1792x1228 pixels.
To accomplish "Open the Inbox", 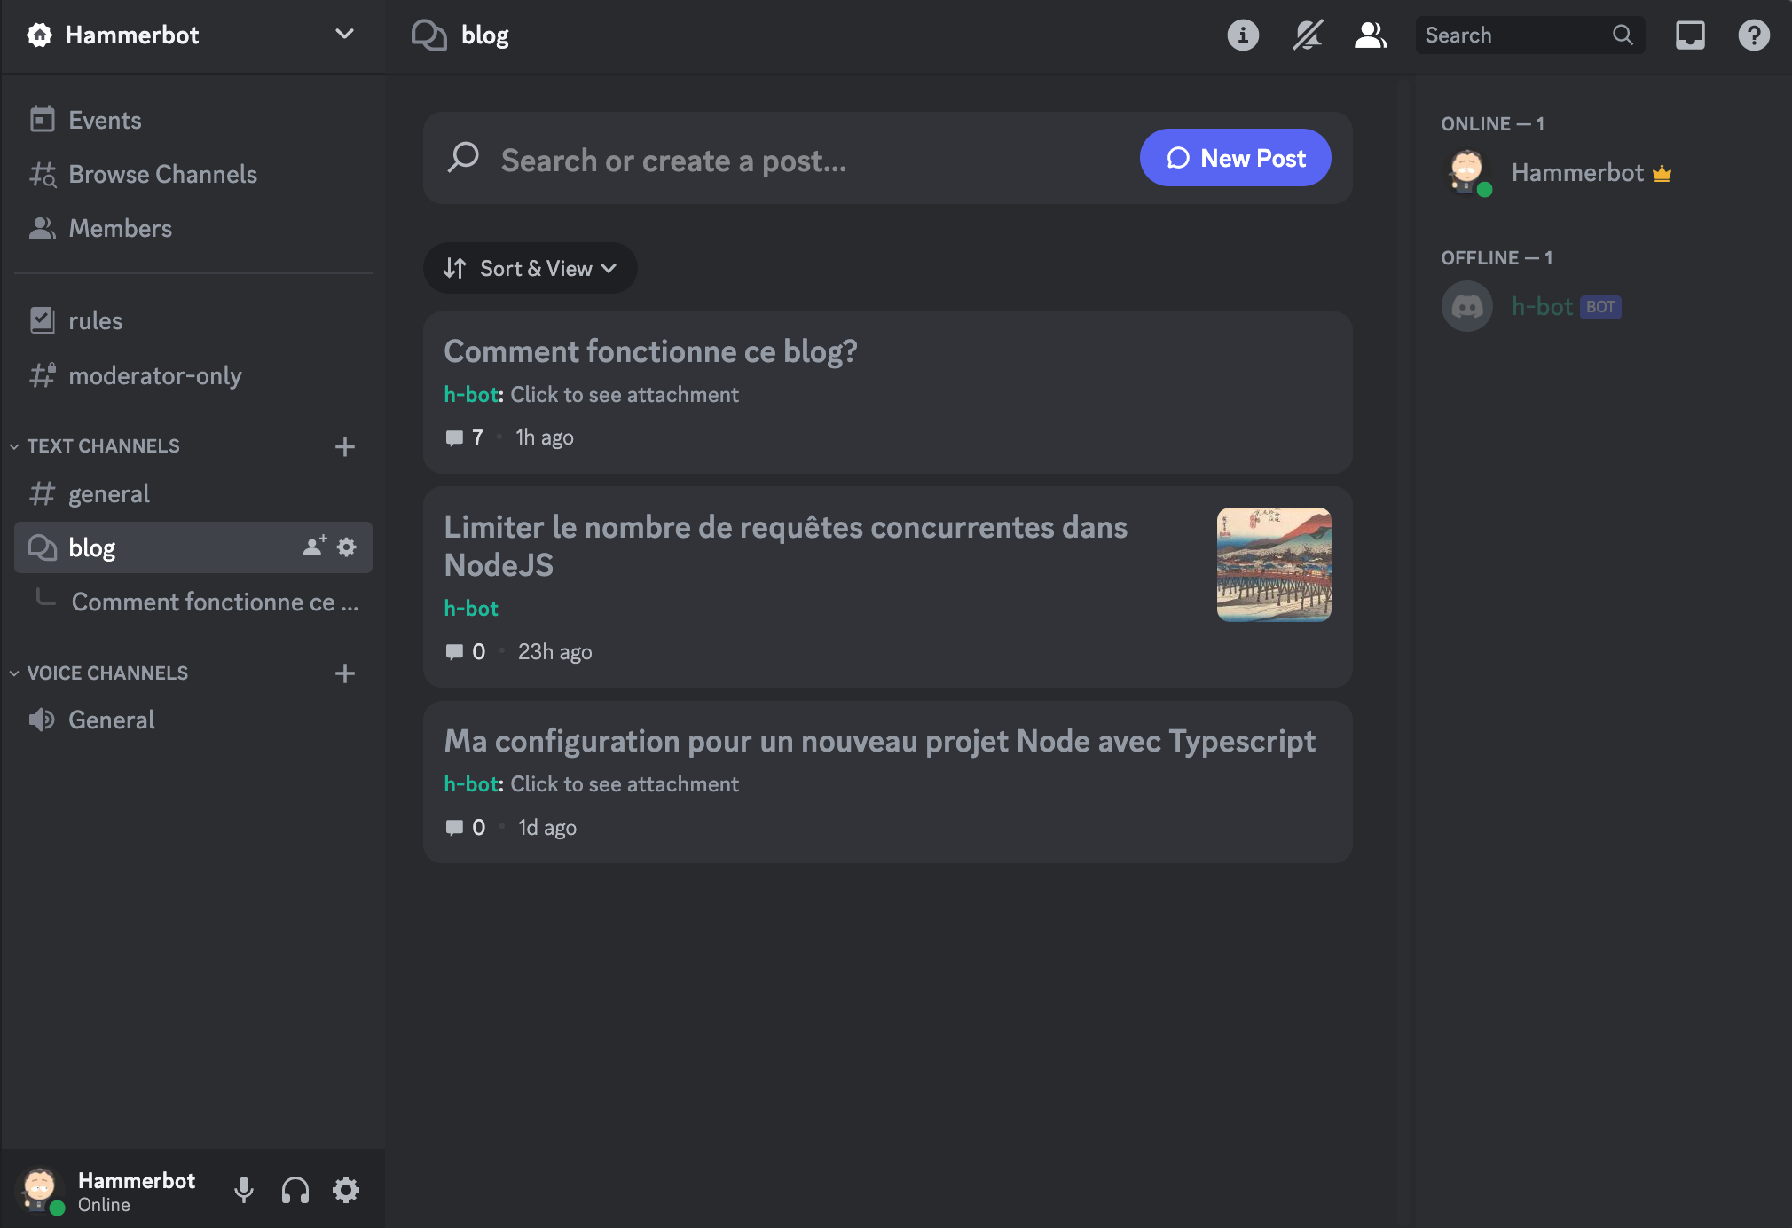I will 1690,35.
